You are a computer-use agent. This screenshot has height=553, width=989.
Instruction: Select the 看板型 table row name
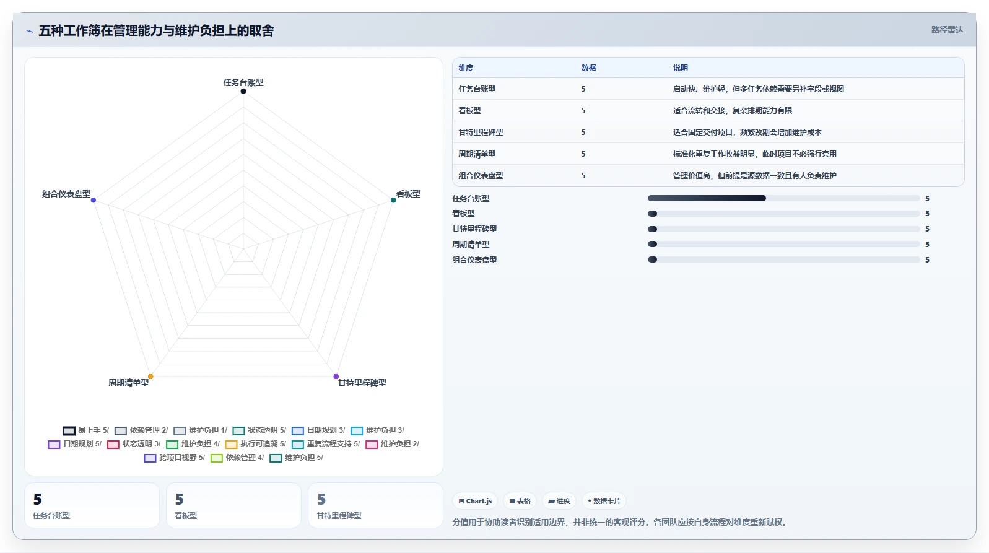pyautogui.click(x=469, y=111)
